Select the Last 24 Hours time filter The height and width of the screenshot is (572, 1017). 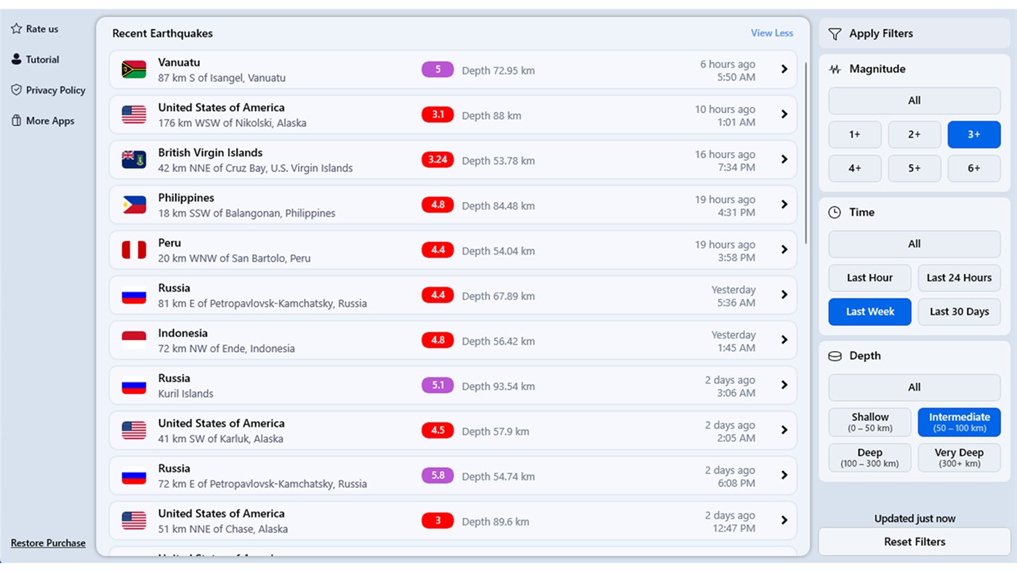(x=960, y=278)
